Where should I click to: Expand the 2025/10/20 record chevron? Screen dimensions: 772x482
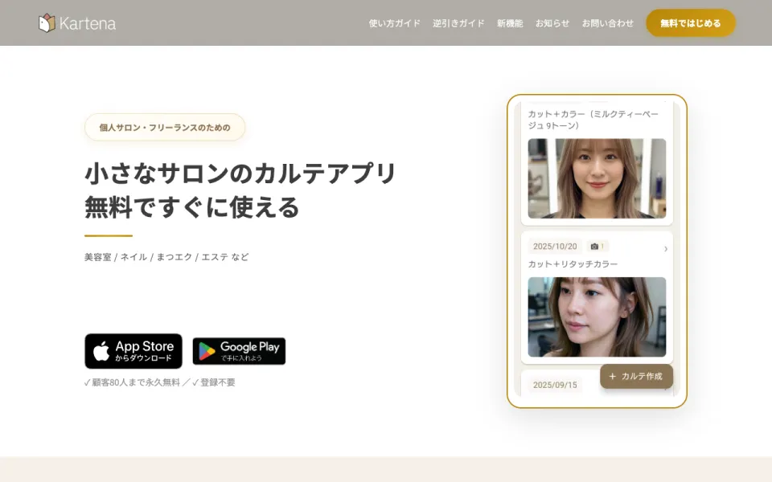coord(666,249)
